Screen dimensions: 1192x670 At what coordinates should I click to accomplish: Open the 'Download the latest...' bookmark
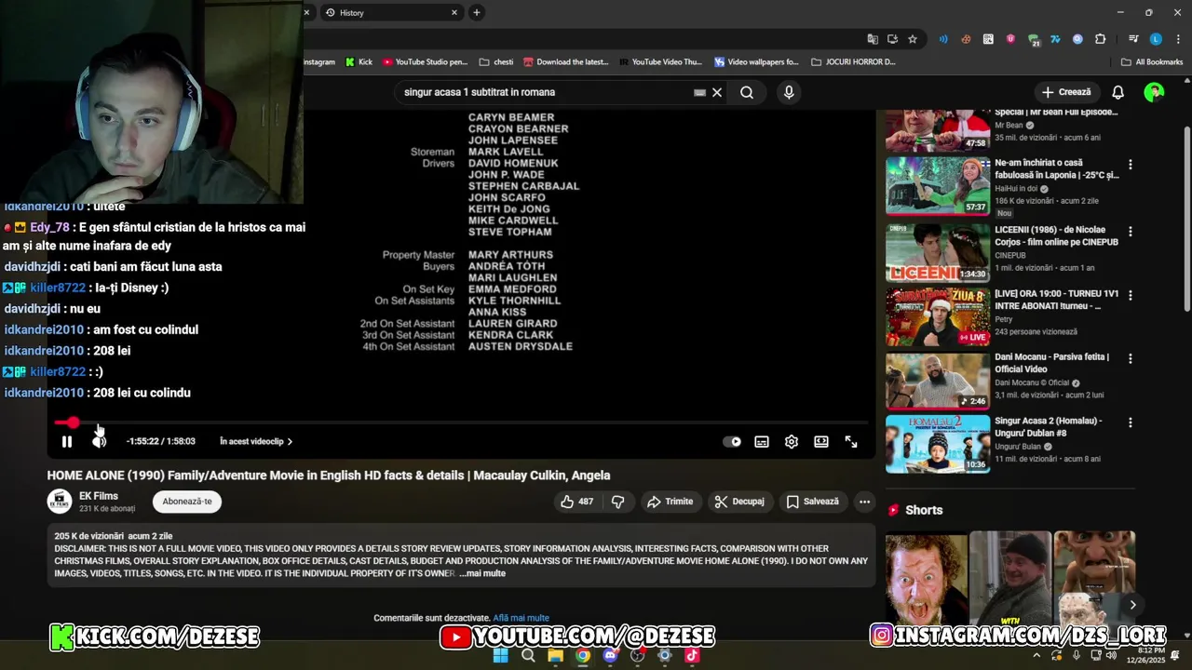point(565,62)
